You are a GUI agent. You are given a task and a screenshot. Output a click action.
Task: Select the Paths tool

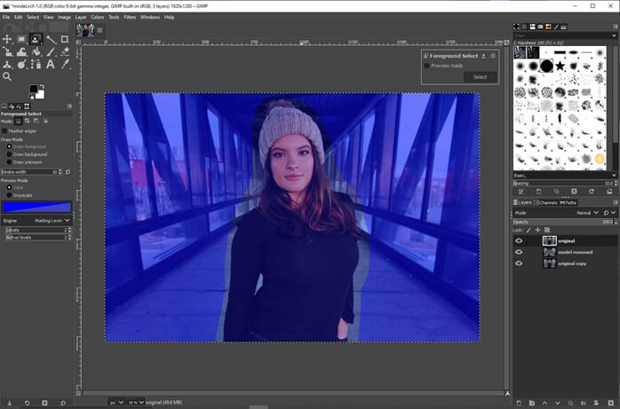[x=36, y=65]
